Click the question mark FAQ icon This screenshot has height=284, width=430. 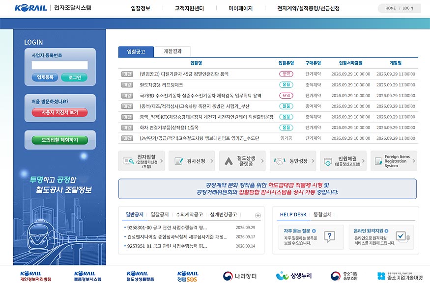point(329,236)
